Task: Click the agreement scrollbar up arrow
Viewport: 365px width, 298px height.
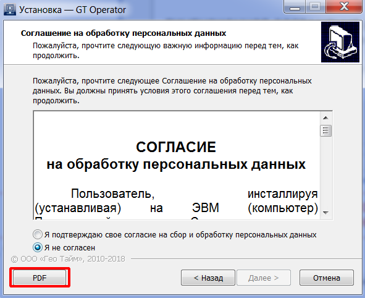Action: 325,118
